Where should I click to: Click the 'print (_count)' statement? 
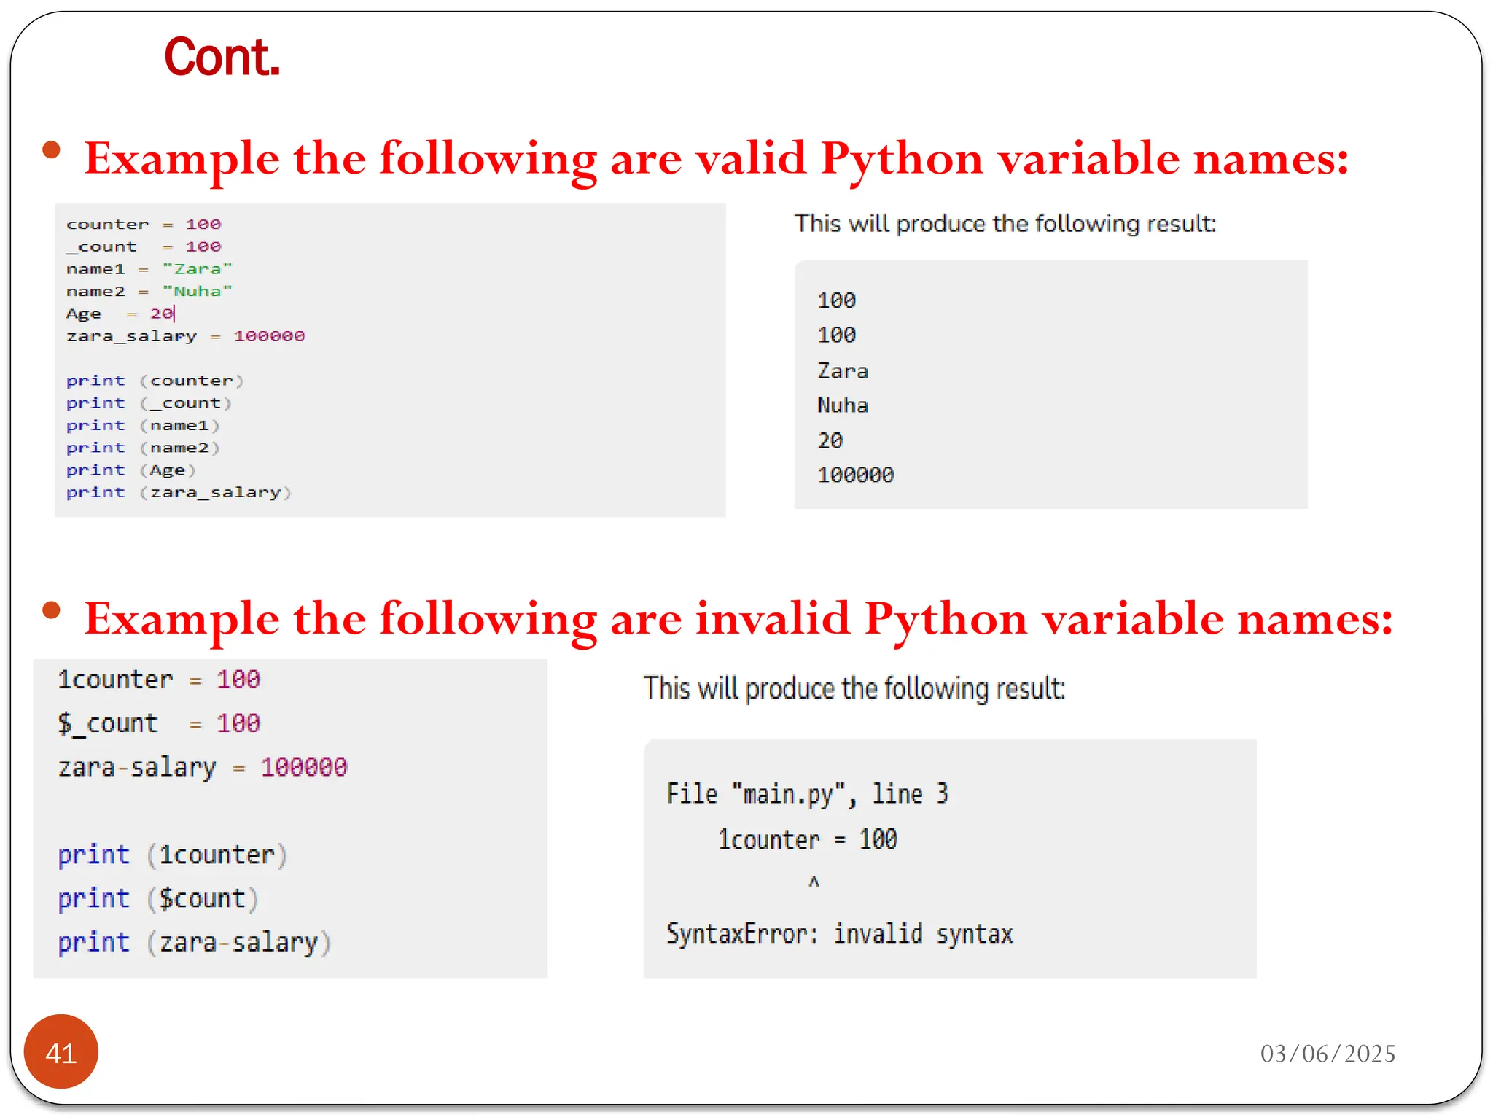[x=149, y=403]
